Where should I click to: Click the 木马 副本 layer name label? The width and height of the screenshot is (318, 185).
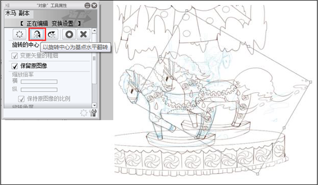coord(17,13)
